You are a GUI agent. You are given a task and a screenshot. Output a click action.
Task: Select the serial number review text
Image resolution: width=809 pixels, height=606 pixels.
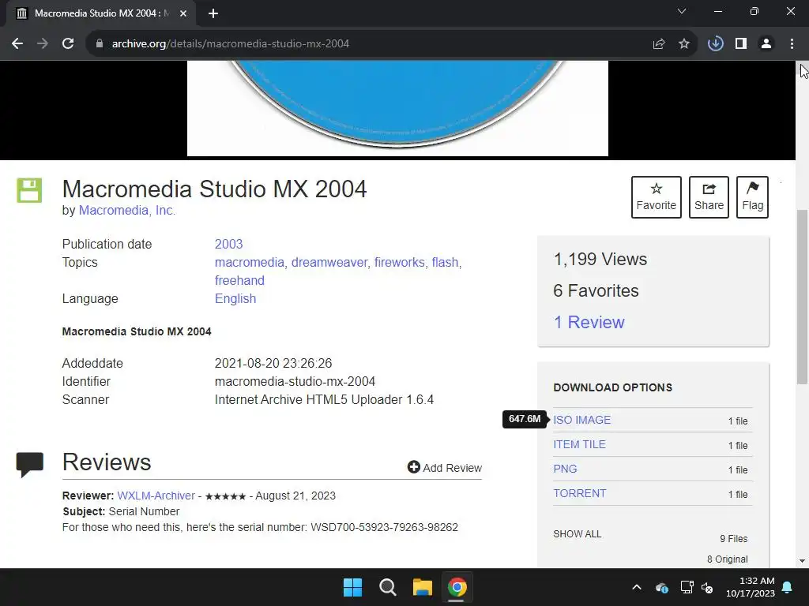pos(260,527)
